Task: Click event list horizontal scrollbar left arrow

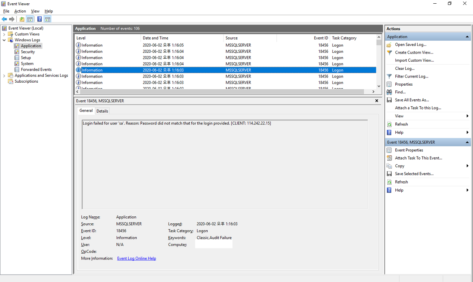Action: click(78, 92)
